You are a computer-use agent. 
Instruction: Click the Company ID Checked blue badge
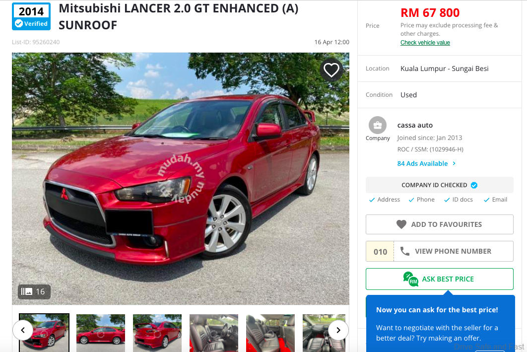[474, 185]
